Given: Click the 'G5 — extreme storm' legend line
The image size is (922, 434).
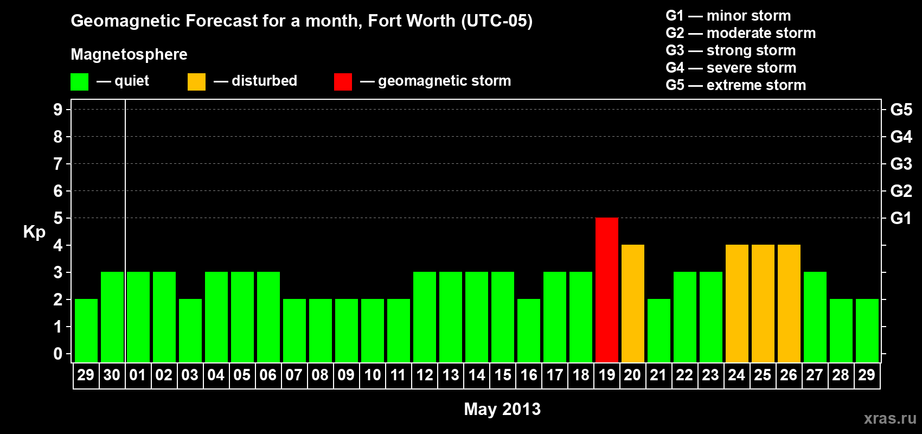Looking at the screenshot, I should (x=736, y=85).
